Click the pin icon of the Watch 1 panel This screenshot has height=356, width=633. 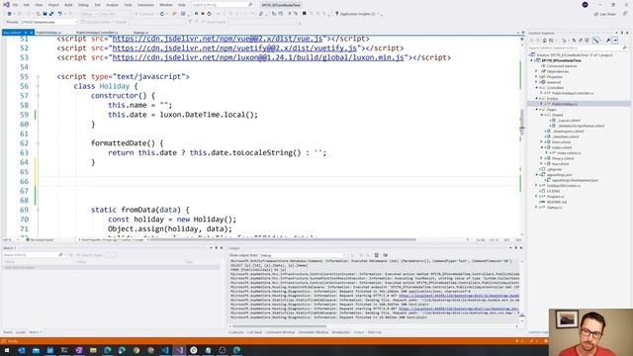point(216,248)
